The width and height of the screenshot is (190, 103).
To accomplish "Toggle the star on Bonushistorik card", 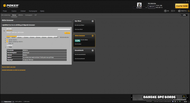I will click(93, 50).
